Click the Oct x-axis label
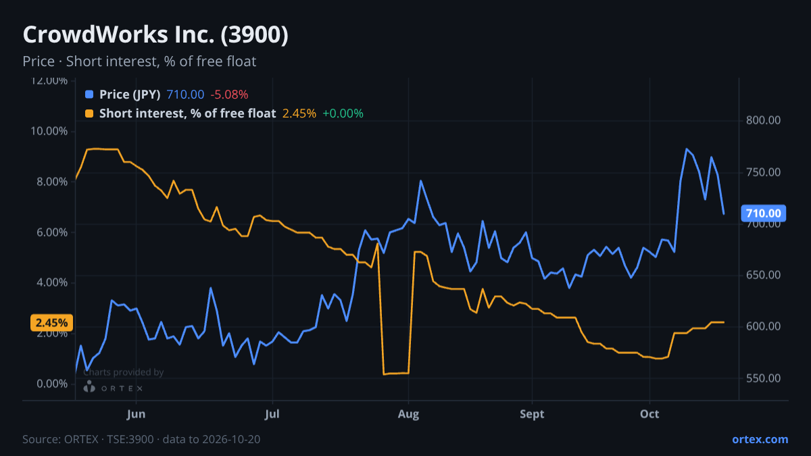The height and width of the screenshot is (456, 811). 649,413
